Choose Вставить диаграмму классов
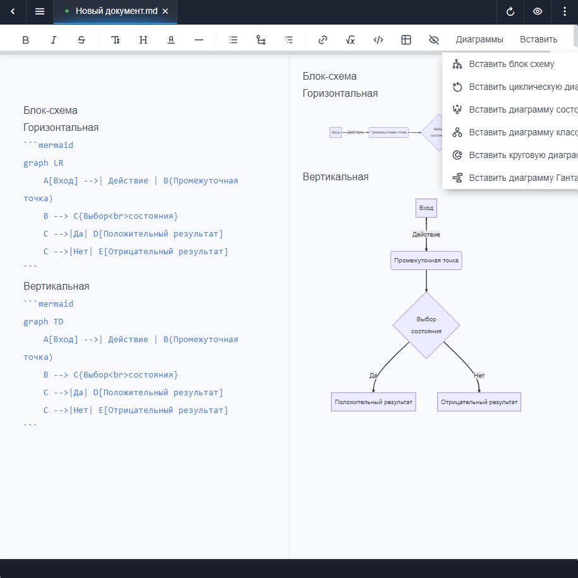 pos(510,133)
